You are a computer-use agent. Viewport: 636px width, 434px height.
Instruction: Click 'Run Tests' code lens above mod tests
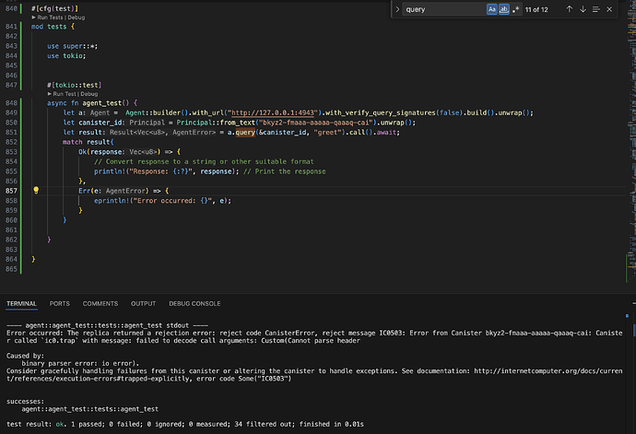[x=50, y=18]
